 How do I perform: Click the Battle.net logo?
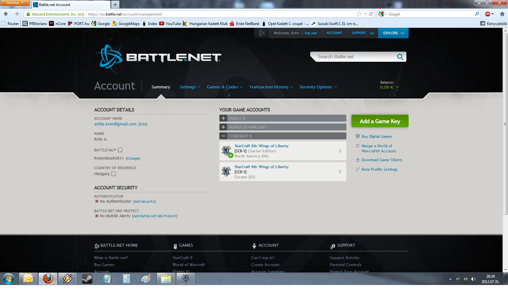point(158,58)
